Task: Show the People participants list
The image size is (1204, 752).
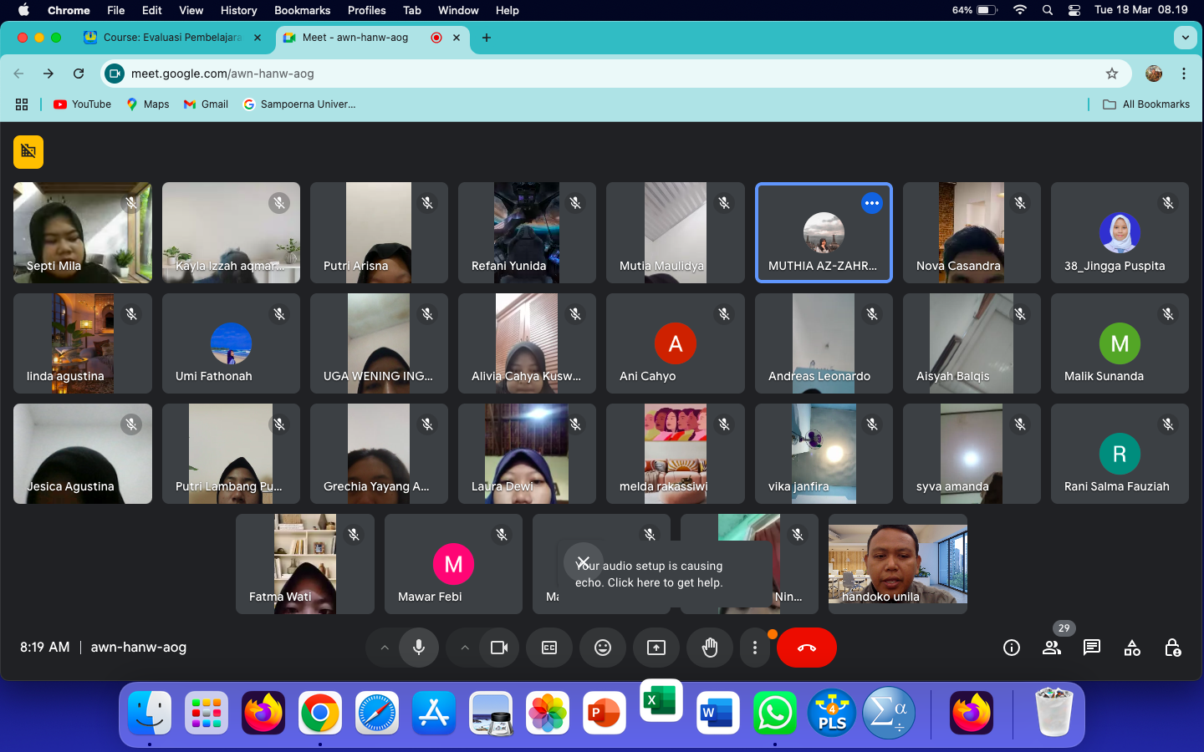Action: (x=1052, y=648)
